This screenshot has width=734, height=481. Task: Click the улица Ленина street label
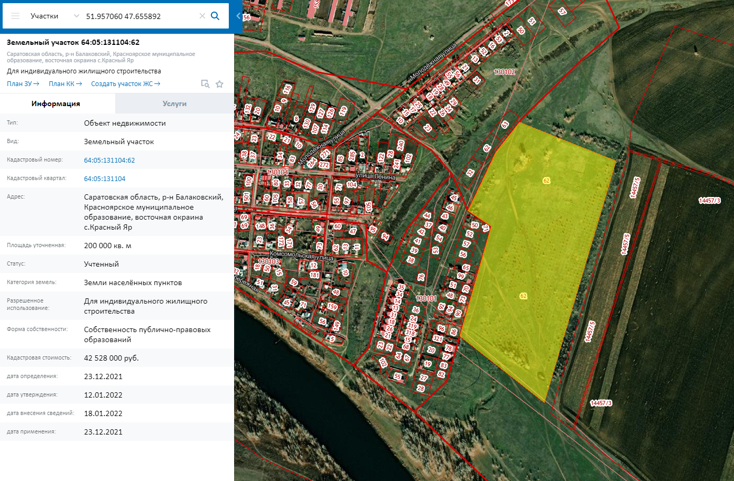pyautogui.click(x=375, y=177)
